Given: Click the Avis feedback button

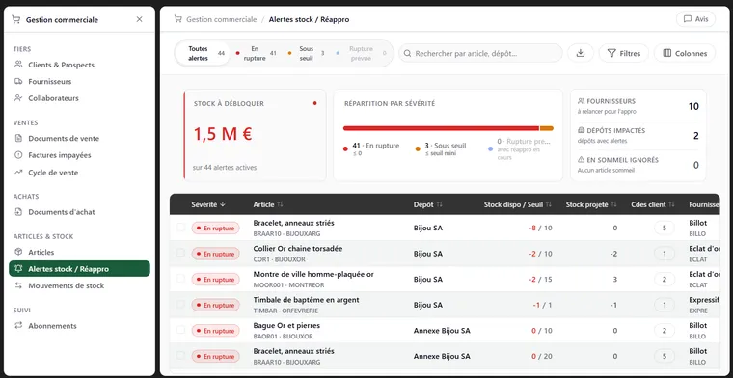Looking at the screenshot, I should point(695,19).
